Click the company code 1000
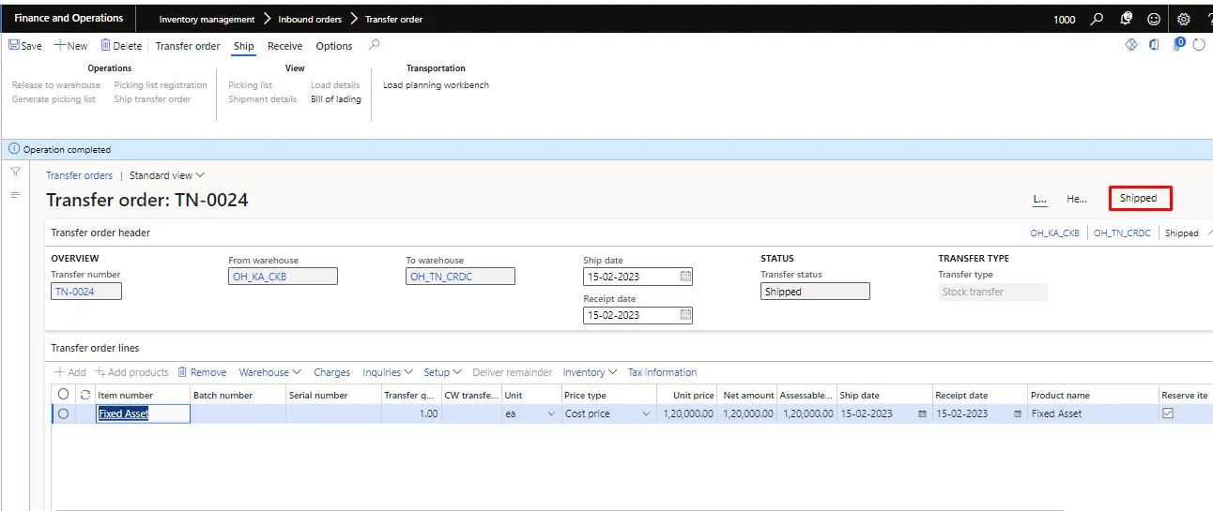 click(x=1065, y=20)
